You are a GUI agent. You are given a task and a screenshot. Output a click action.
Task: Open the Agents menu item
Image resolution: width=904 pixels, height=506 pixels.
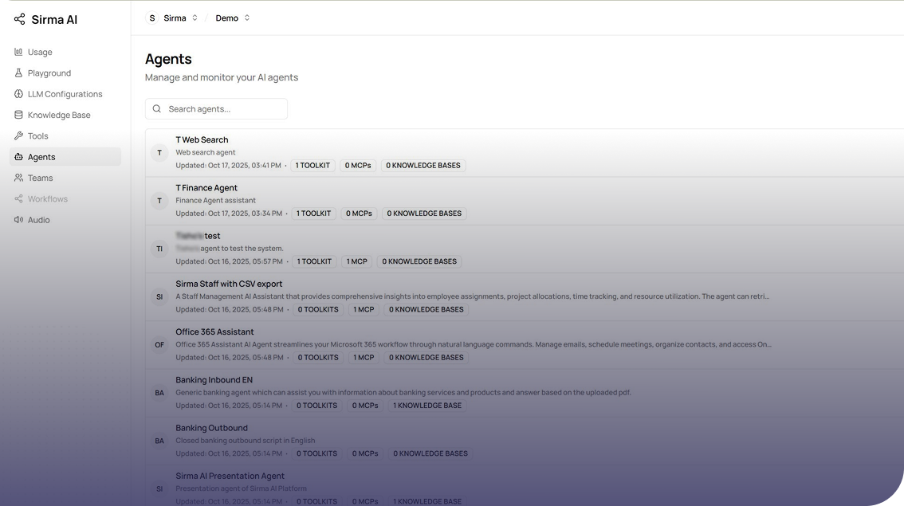41,157
